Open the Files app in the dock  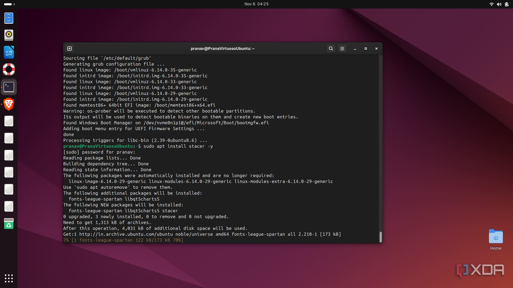click(x=9, y=18)
